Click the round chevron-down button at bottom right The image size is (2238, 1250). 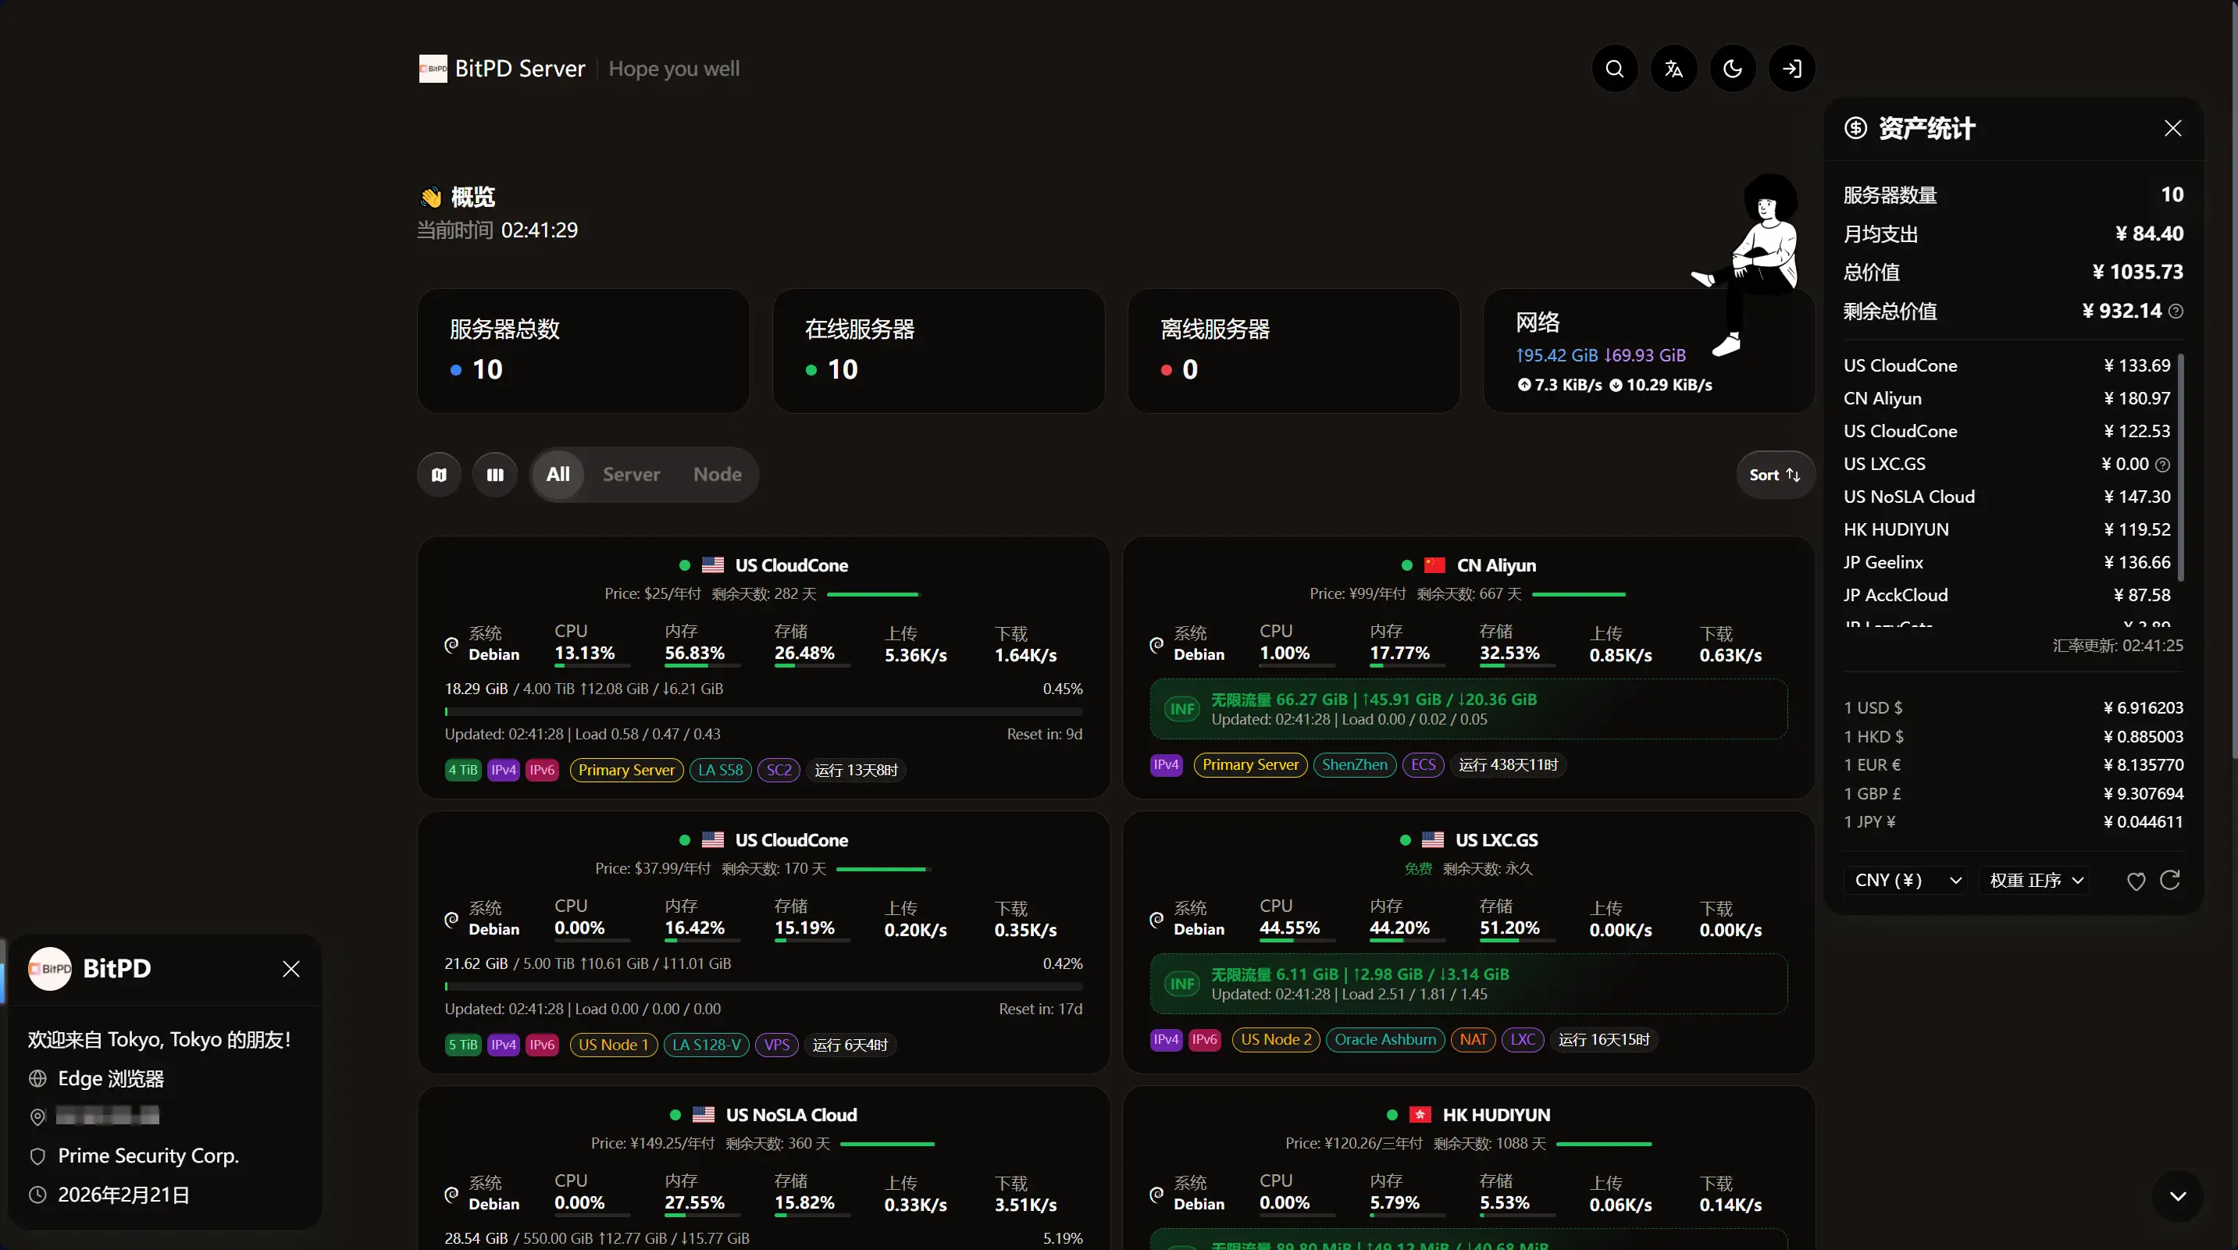[2177, 1196]
